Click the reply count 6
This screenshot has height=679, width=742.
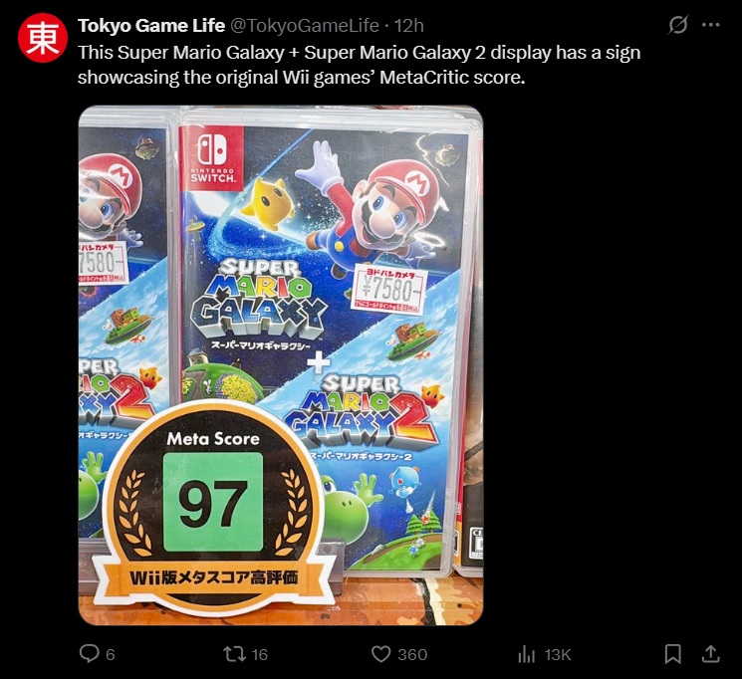pyautogui.click(x=111, y=654)
